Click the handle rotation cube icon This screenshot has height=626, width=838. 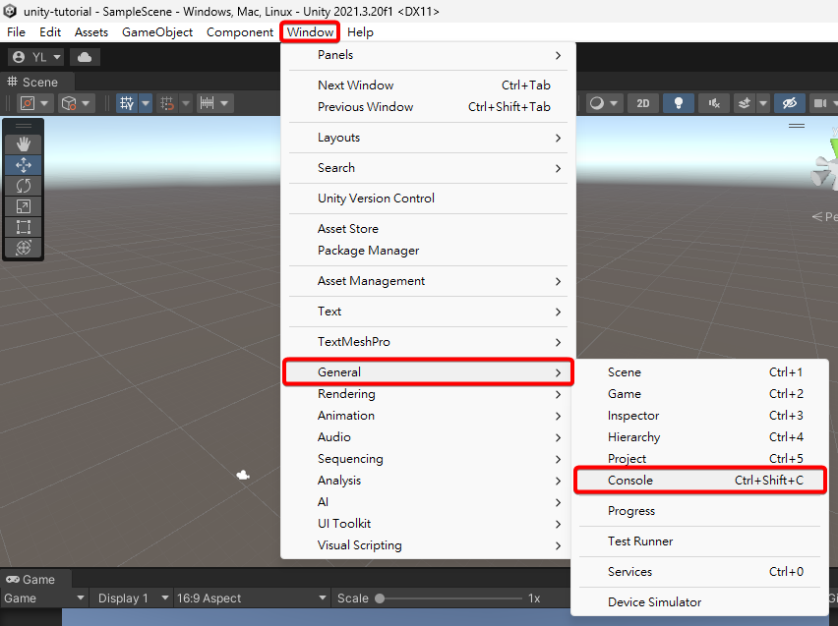click(x=69, y=103)
